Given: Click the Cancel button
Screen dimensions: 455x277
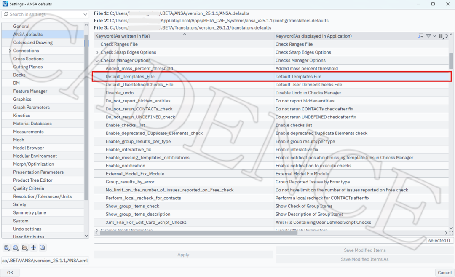Looking at the screenshot, I should 444,272.
